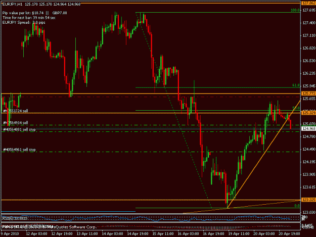This screenshot has height=237, width=316.
Task: Click the 123.905 price axis value
Action: [309, 174]
